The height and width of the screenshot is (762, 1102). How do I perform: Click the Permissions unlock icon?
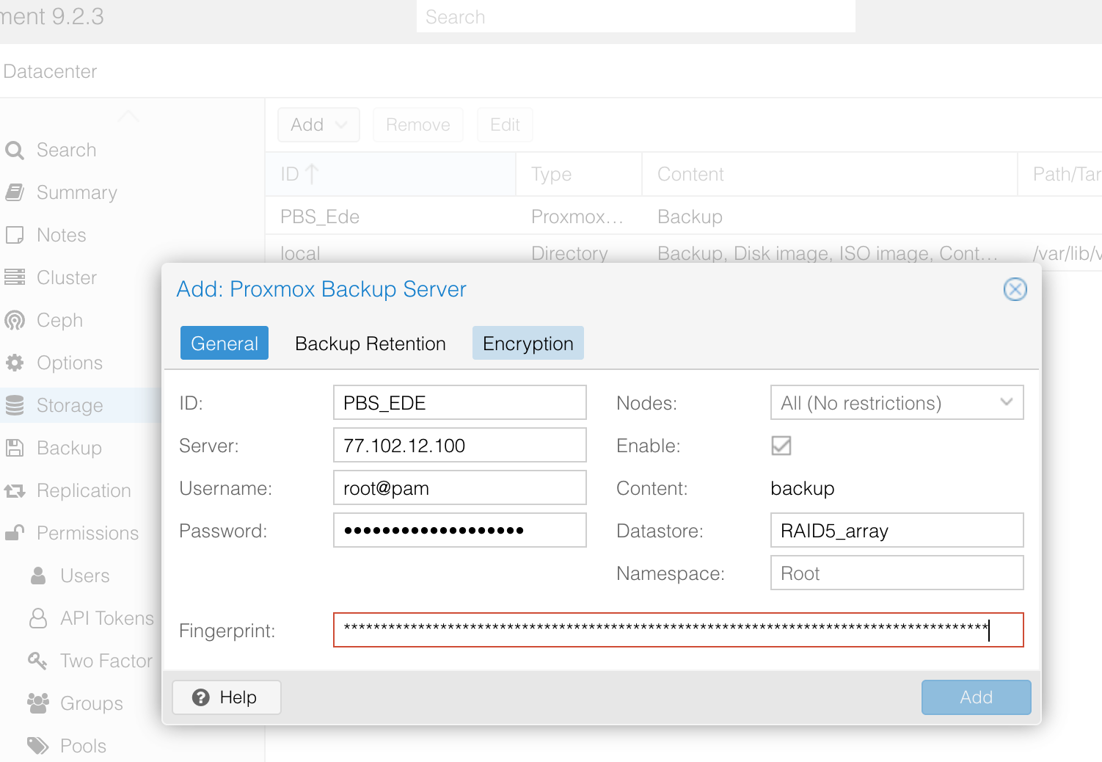[15, 533]
